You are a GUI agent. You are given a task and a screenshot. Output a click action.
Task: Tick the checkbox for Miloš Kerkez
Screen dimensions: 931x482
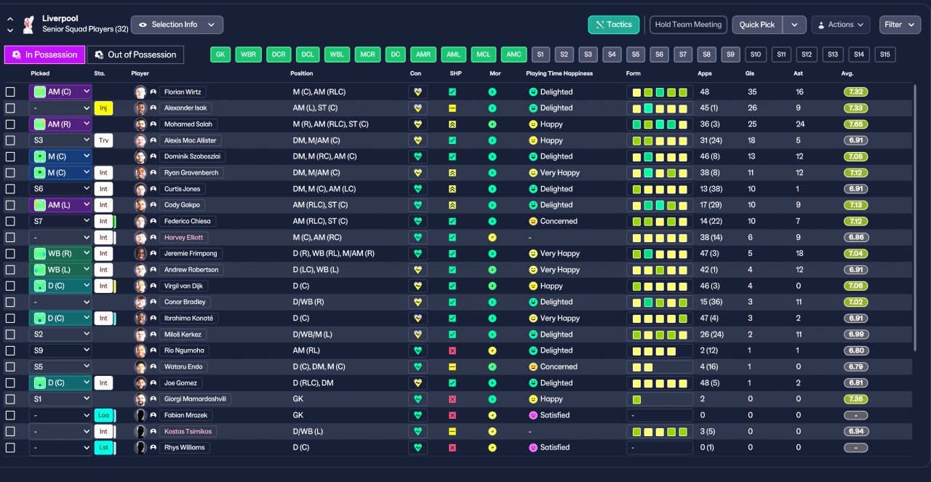tap(10, 334)
